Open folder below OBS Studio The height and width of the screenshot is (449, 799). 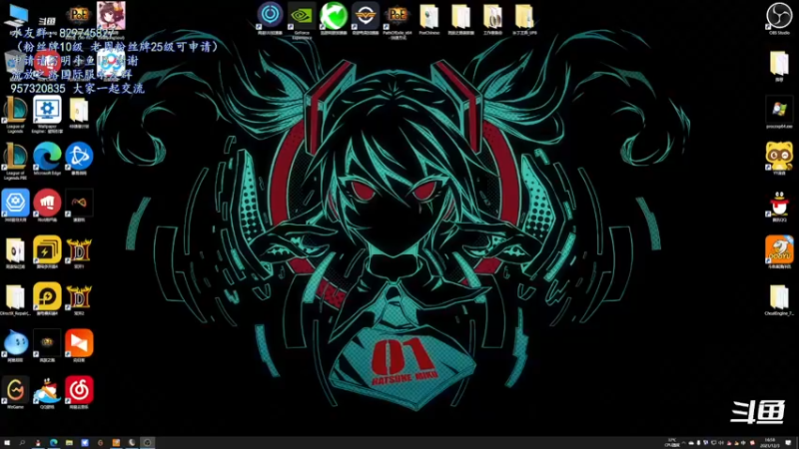pyautogui.click(x=779, y=65)
